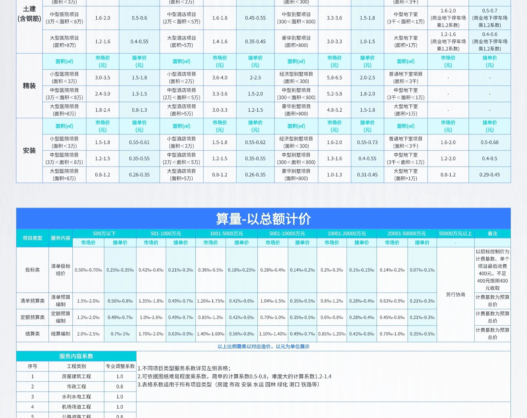Select the 投标类 row label
527x418 pixels.
(32, 270)
